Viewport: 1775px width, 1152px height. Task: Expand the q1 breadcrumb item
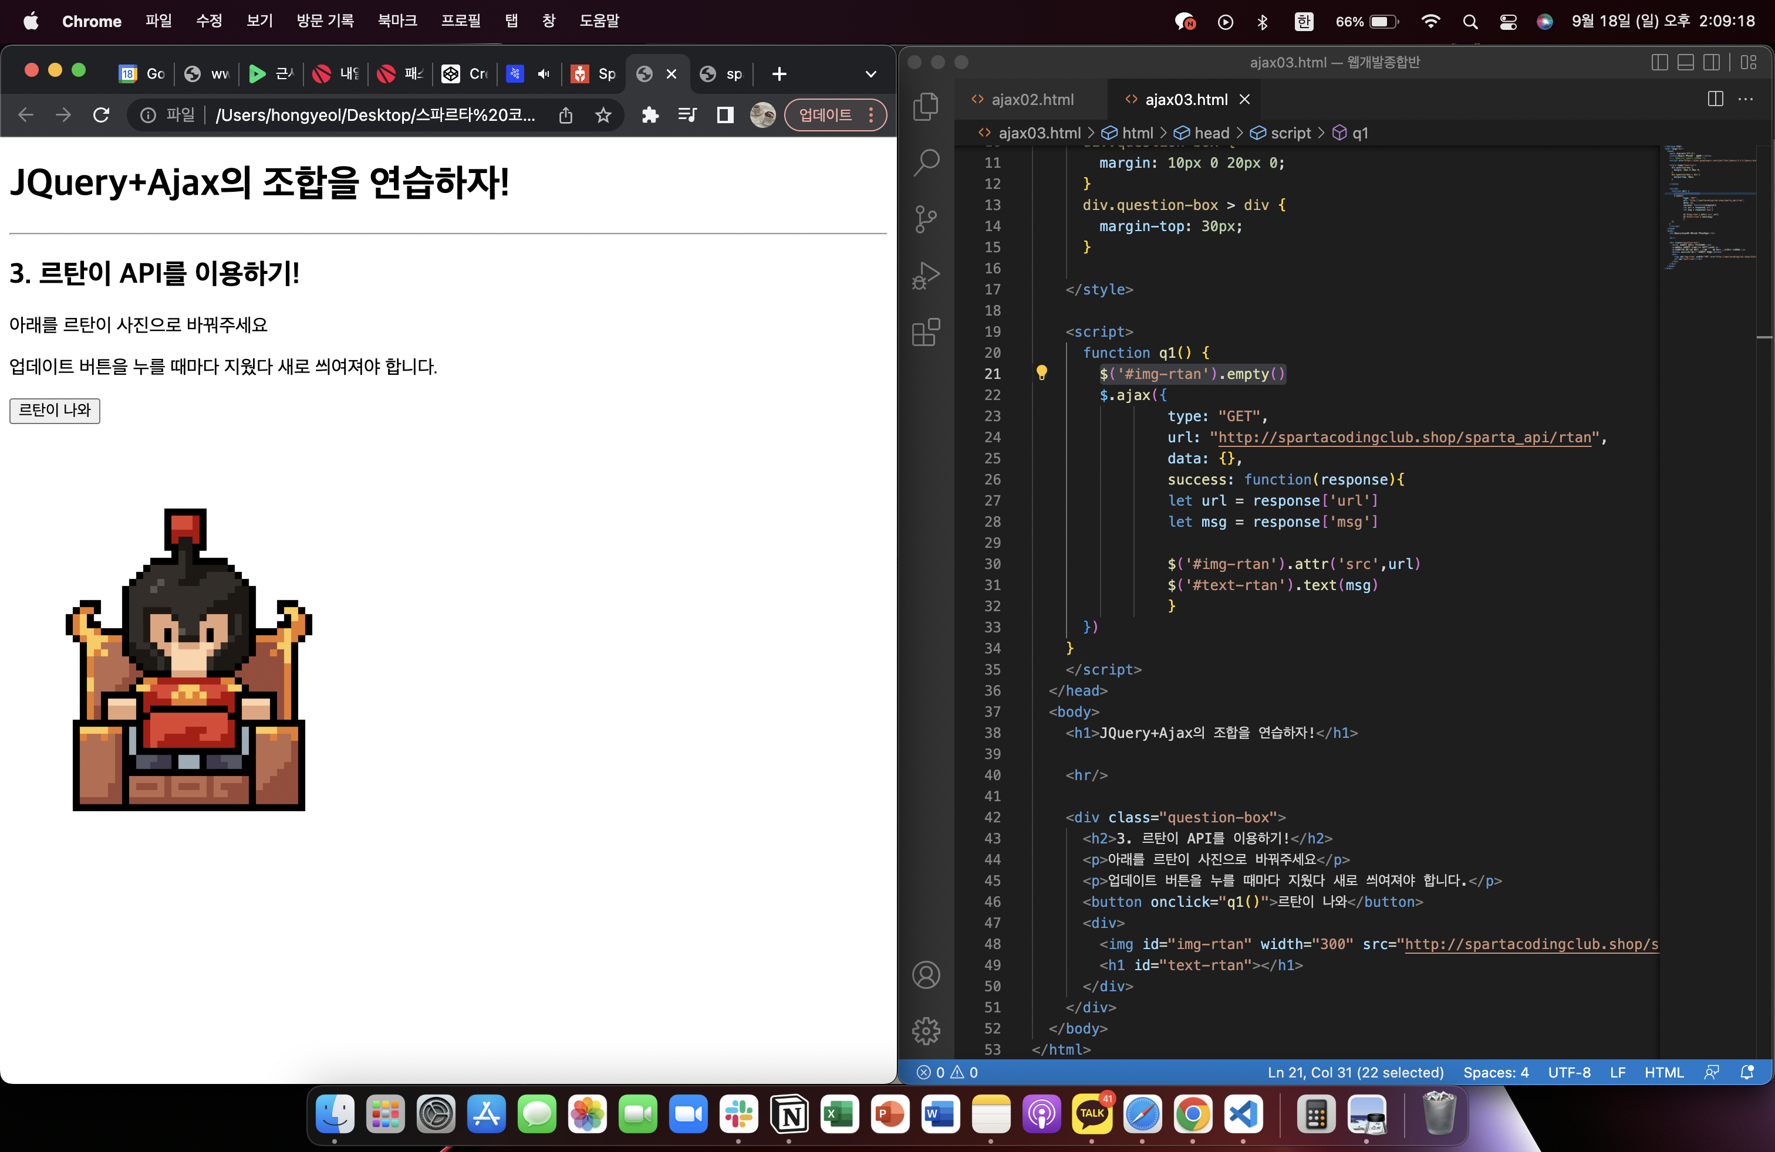pyautogui.click(x=1351, y=133)
